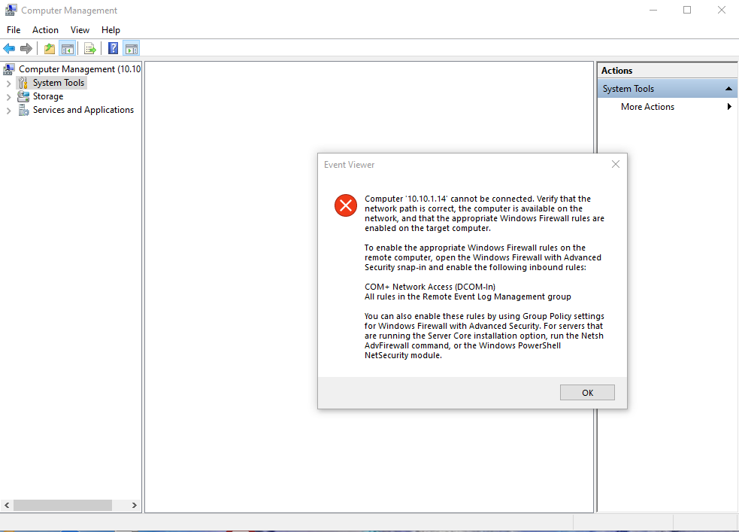Click the Back arrow toolbar icon
739x532 pixels.
point(9,48)
